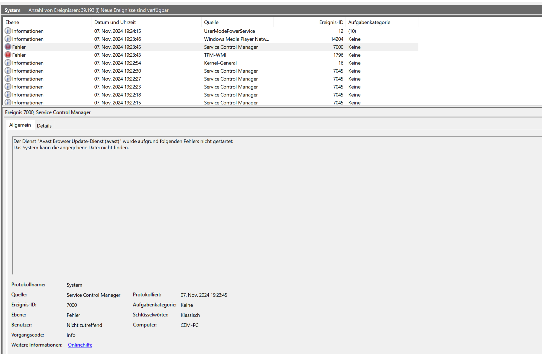Select Kernel-General event 16 row
This screenshot has width=542, height=354.
coord(220,63)
